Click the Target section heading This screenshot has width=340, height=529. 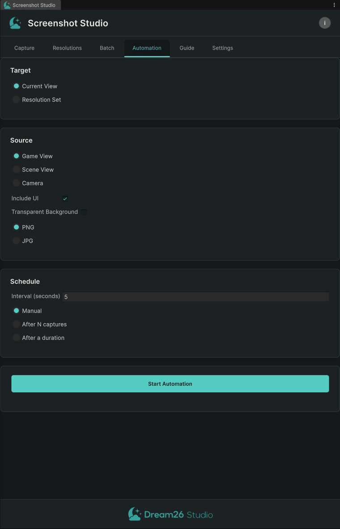point(20,70)
